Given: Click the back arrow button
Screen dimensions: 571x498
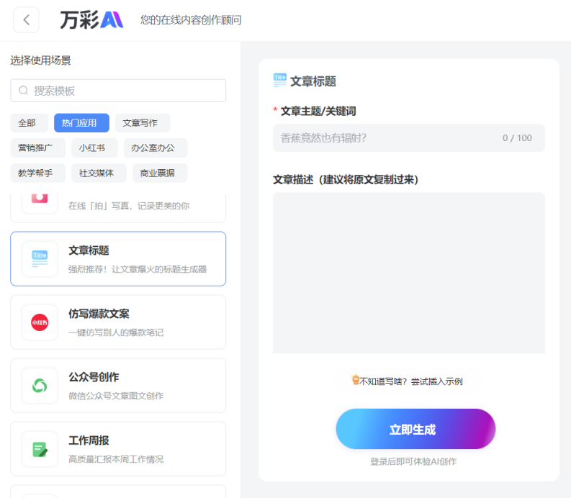Looking at the screenshot, I should pyautogui.click(x=26, y=20).
